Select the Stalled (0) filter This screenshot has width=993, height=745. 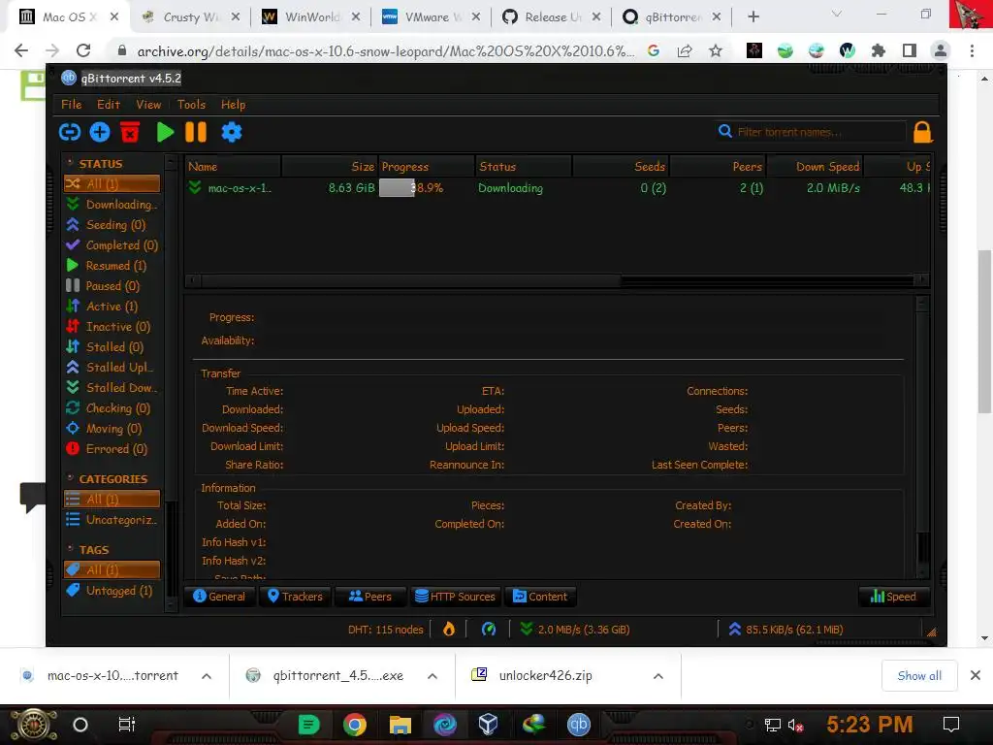tap(112, 346)
